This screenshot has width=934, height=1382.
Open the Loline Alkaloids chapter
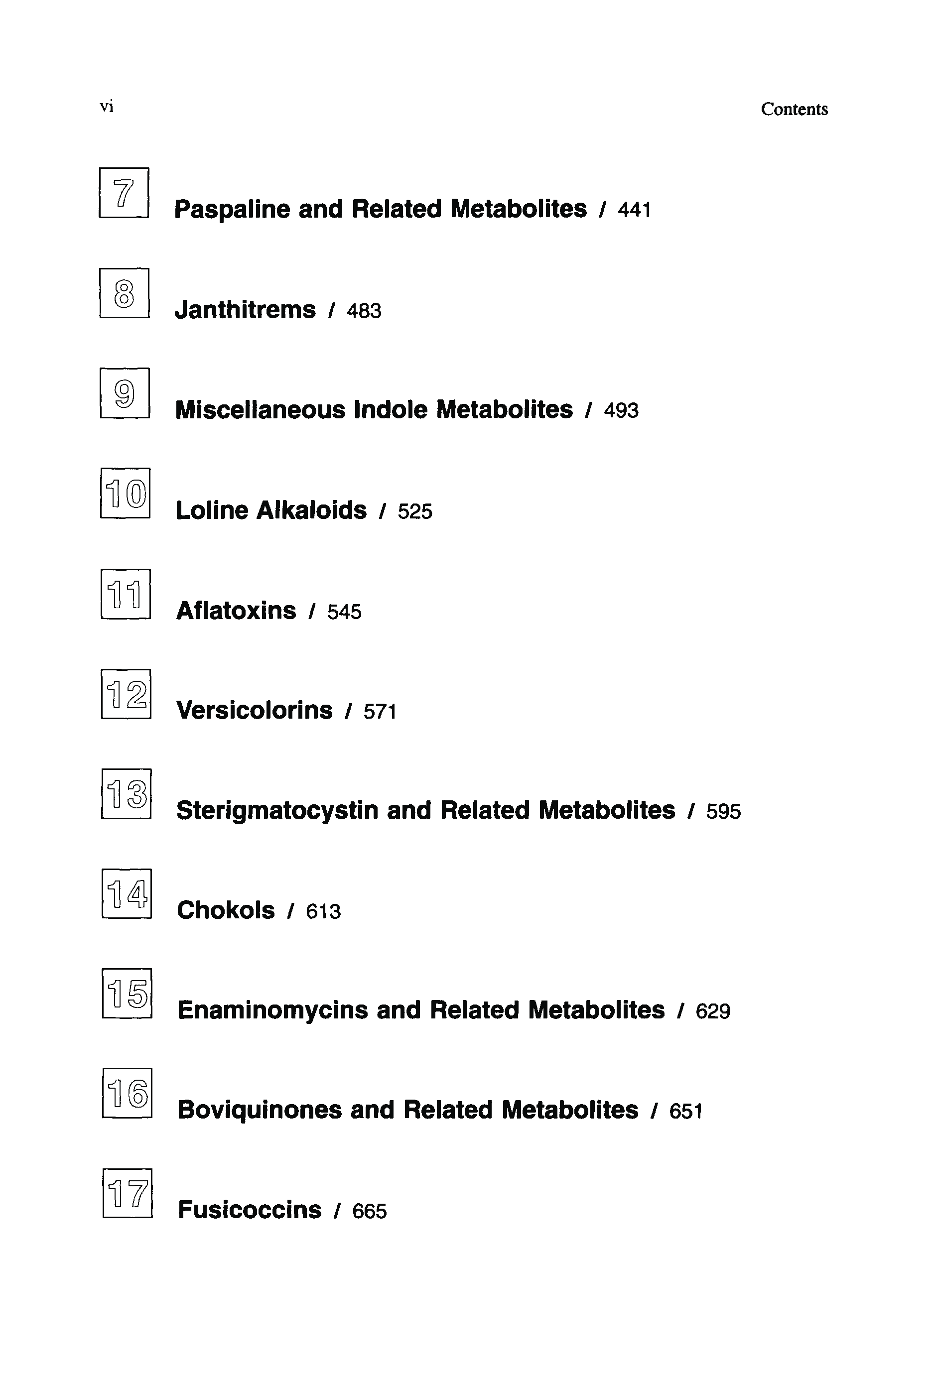pyautogui.click(x=271, y=510)
